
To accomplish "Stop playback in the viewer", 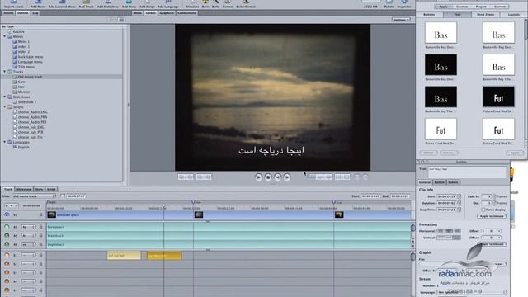I will click(x=268, y=177).
